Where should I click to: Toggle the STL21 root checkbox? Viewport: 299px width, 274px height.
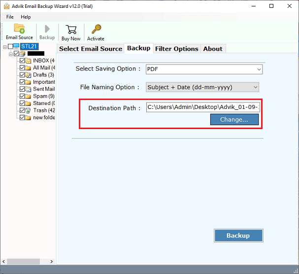[x=10, y=46]
